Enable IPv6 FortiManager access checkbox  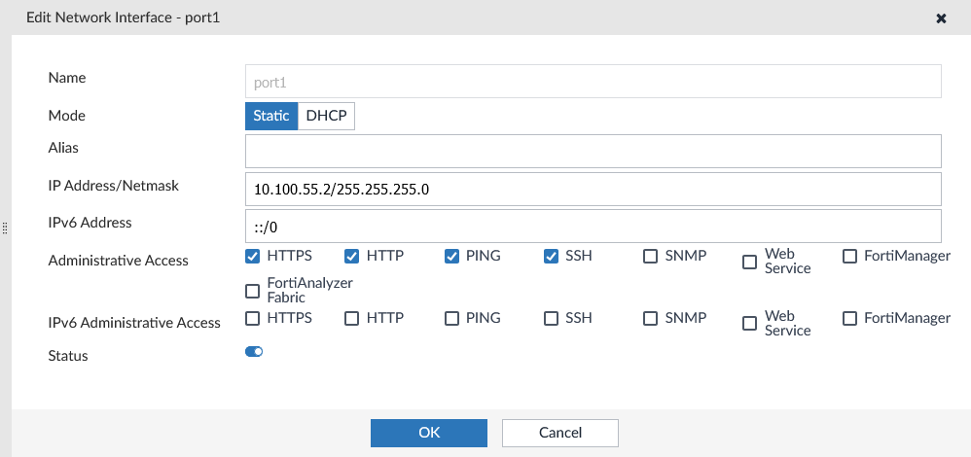tap(848, 318)
